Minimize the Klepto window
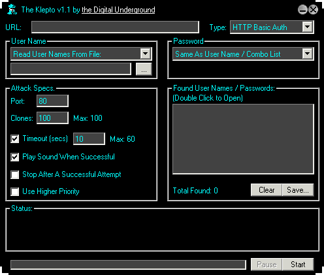The height and width of the screenshot is (275, 324). pos(302,10)
